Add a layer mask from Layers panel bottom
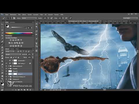Viewport: 139px width, 104px height. [x=19, y=90]
